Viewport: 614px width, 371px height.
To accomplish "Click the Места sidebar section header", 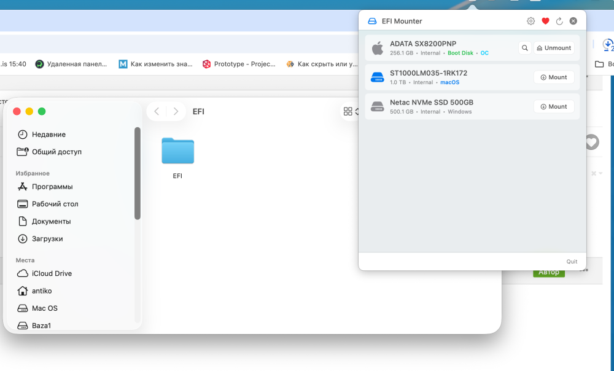I will click(x=25, y=260).
